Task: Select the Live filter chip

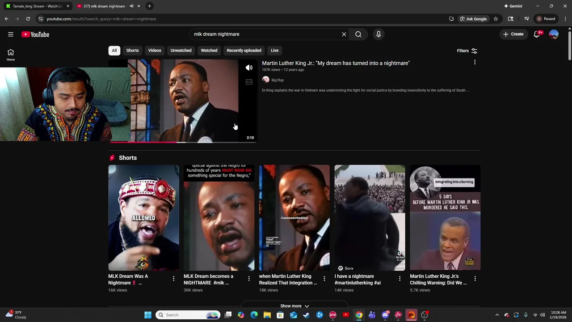Action: coord(274,51)
